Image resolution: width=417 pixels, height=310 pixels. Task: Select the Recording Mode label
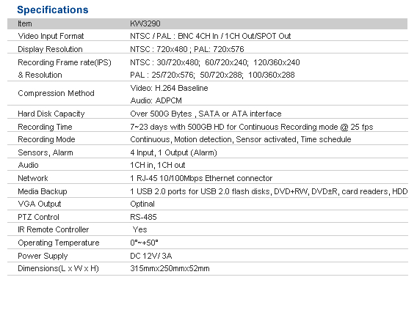pos(46,139)
